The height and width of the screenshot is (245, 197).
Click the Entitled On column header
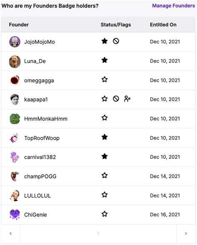(163, 25)
